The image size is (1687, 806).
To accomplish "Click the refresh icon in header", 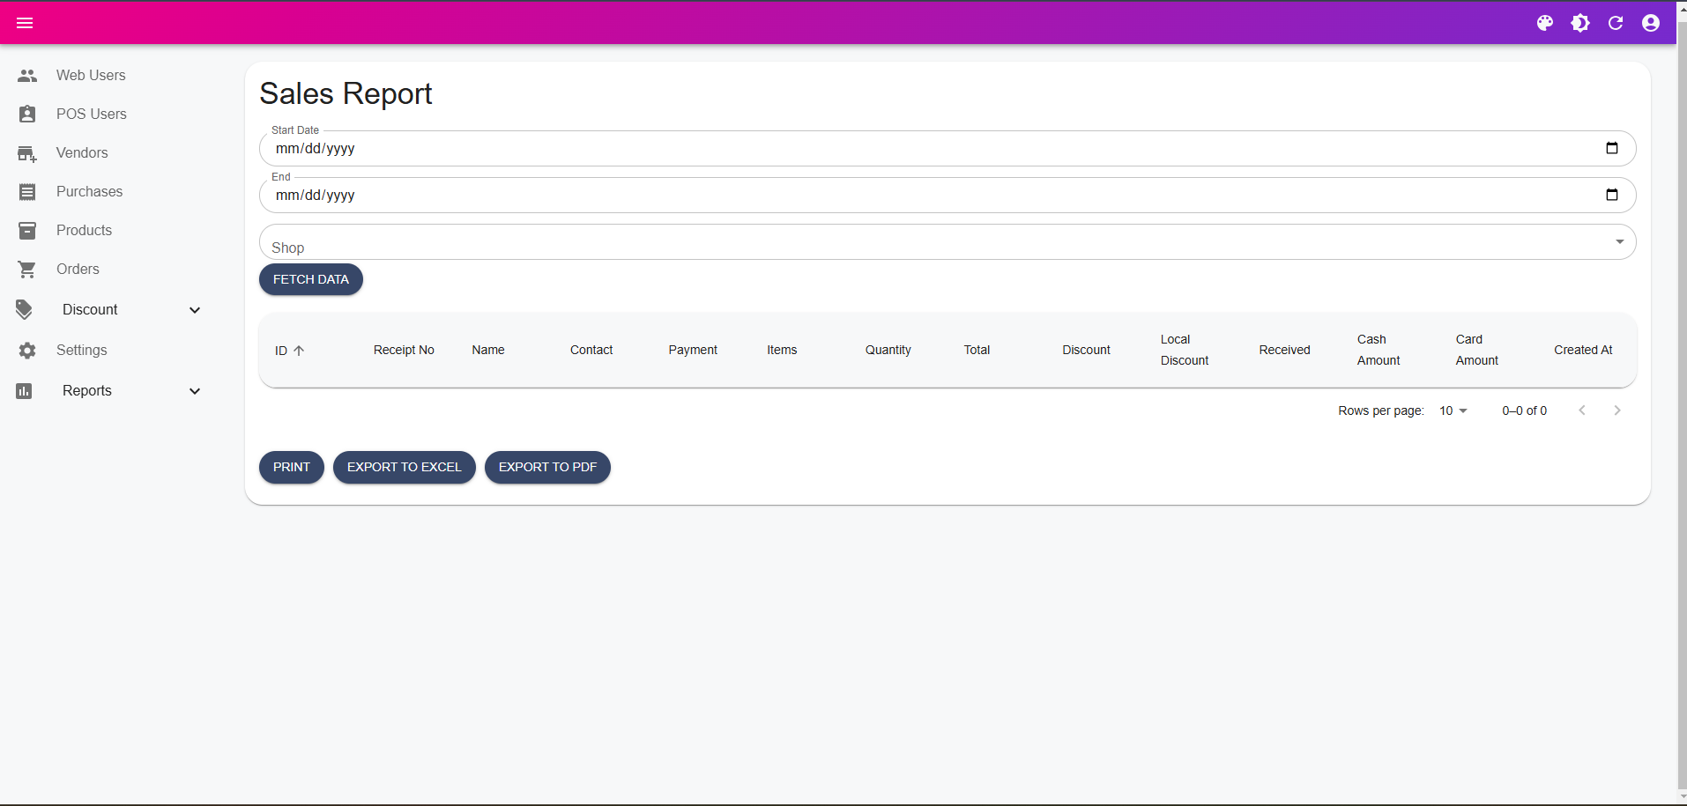I will [x=1616, y=23].
